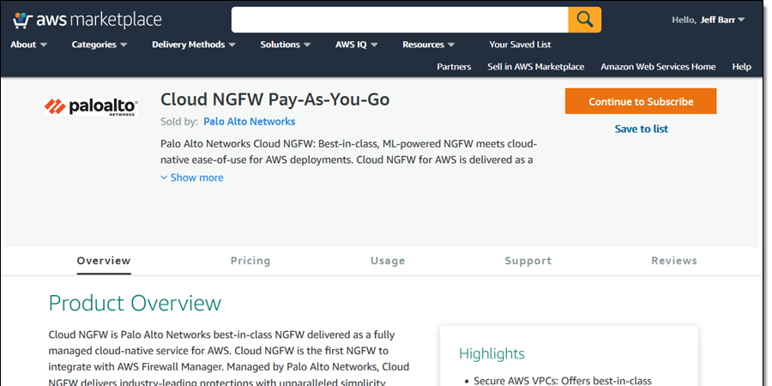This screenshot has height=386, width=772.
Task: Expand description with Show more
Action: tap(192, 178)
